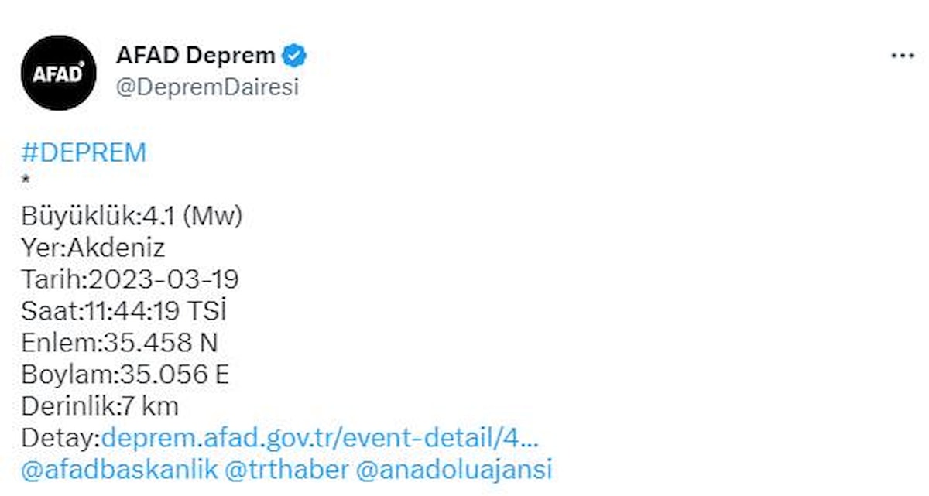Click the Yer:Akdeniz location line
The height and width of the screenshot is (496, 929).
[x=93, y=248]
